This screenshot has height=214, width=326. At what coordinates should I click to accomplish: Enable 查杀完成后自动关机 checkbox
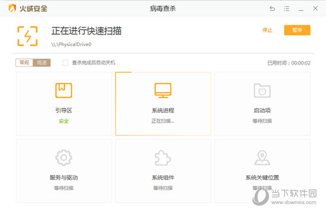coord(65,63)
